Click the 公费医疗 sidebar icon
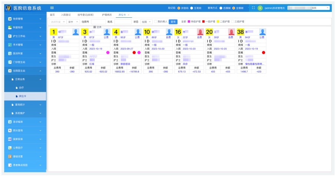Image resolution: width=336 pixels, height=176 pixels. [10, 148]
